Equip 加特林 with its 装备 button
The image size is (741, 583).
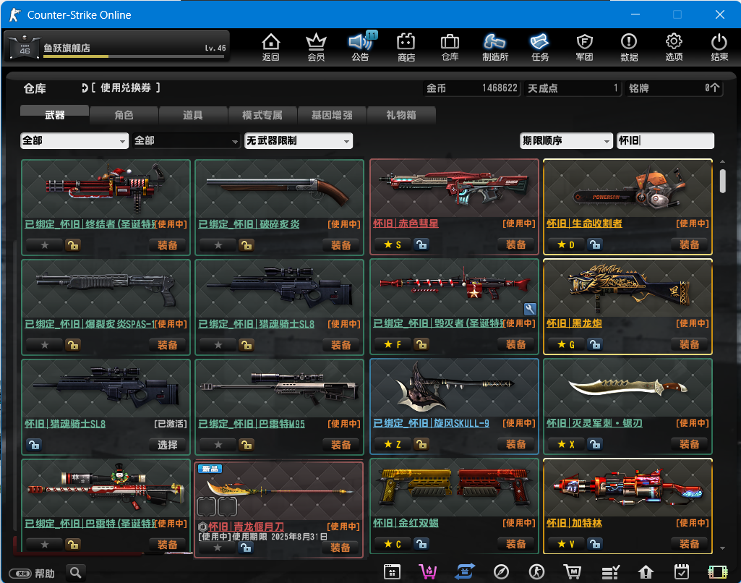pos(689,544)
